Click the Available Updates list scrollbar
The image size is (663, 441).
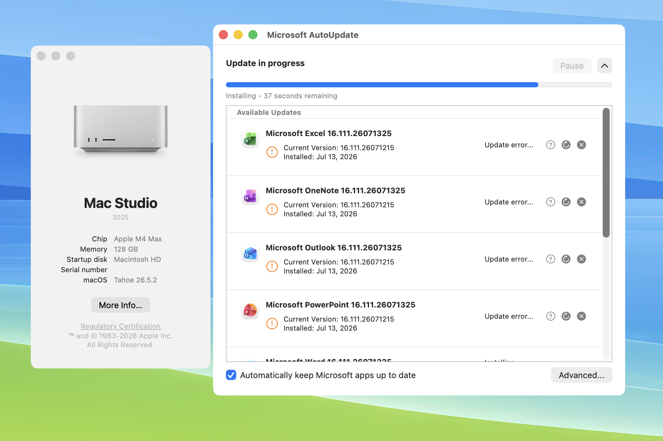click(606, 173)
